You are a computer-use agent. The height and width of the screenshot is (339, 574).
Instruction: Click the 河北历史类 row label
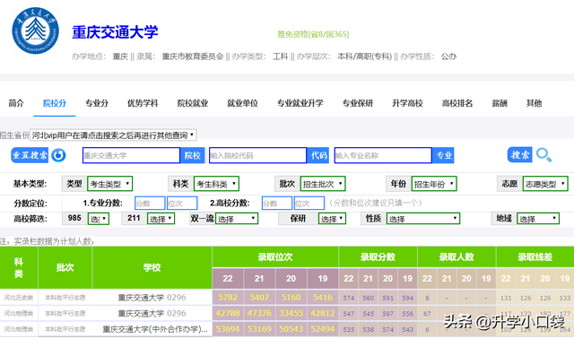[19, 298]
